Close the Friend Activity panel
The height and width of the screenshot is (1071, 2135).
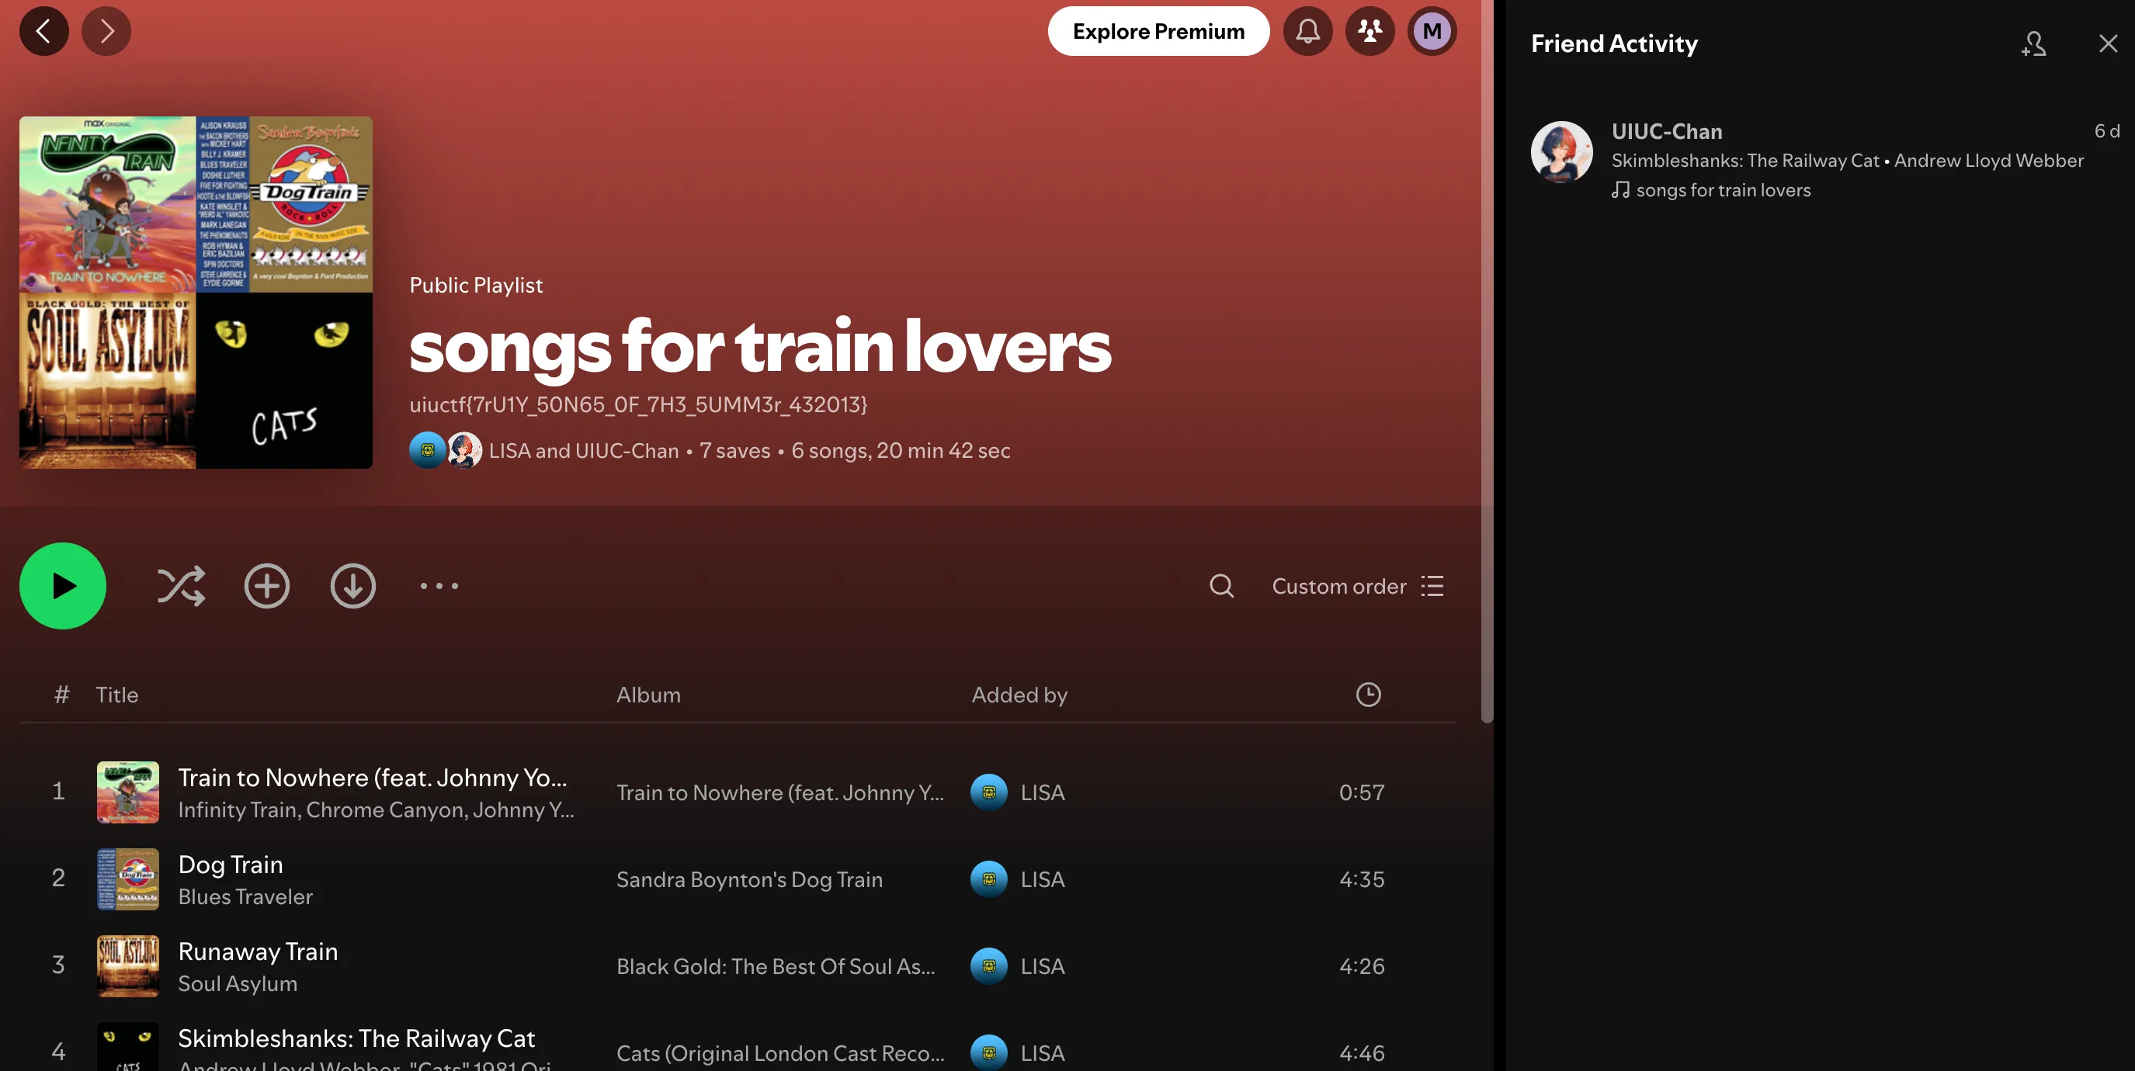[2108, 44]
